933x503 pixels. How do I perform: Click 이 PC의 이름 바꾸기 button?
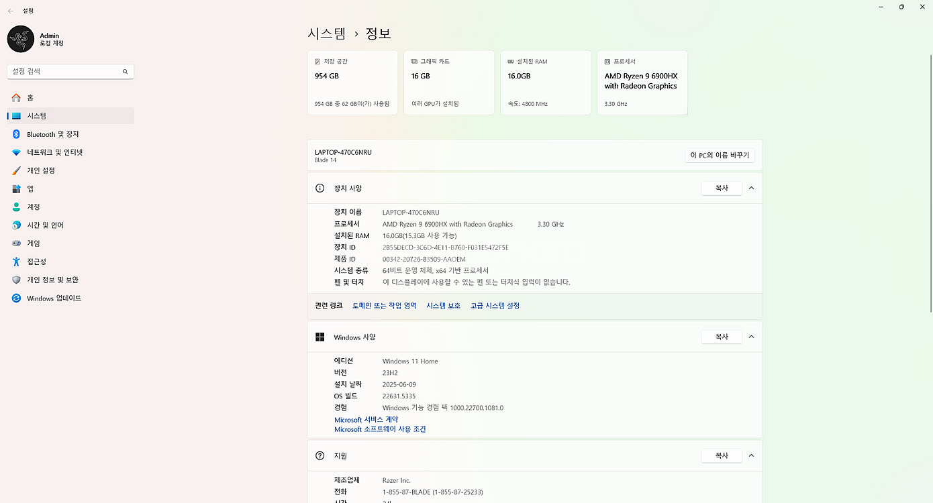pos(720,156)
